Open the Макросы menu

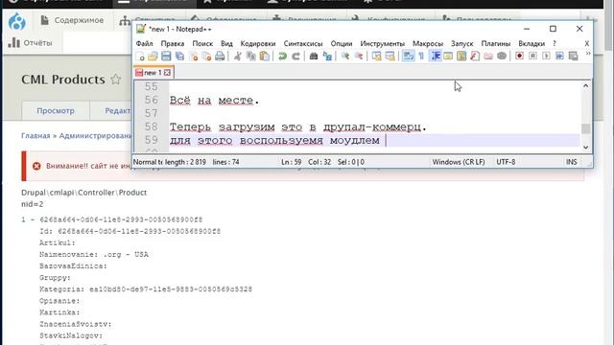[x=428, y=43]
